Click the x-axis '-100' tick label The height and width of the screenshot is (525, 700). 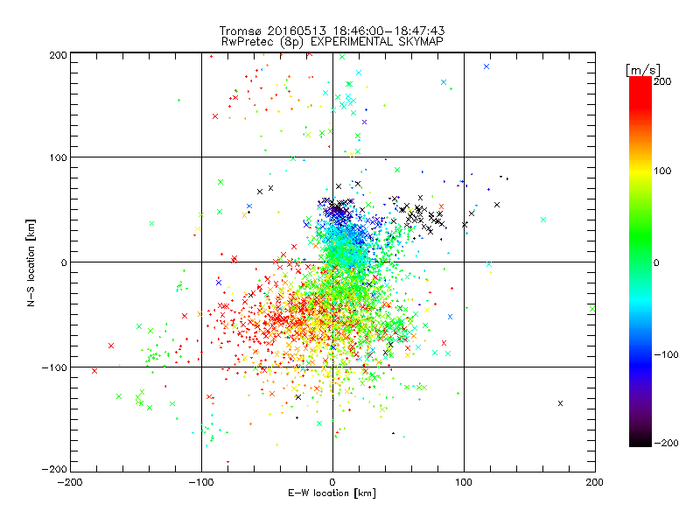201,482
